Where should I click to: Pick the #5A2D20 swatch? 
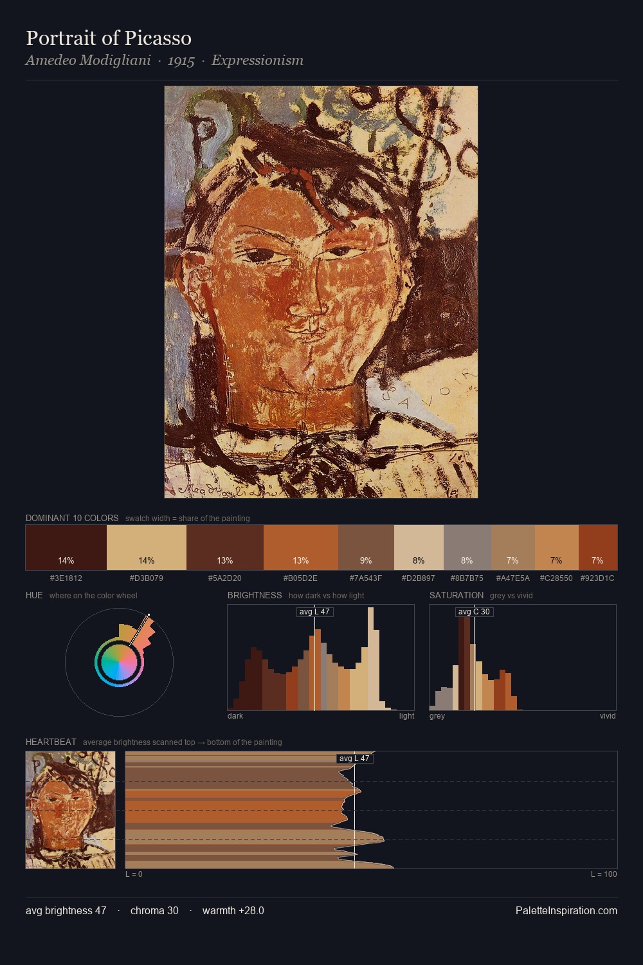pyautogui.click(x=225, y=547)
